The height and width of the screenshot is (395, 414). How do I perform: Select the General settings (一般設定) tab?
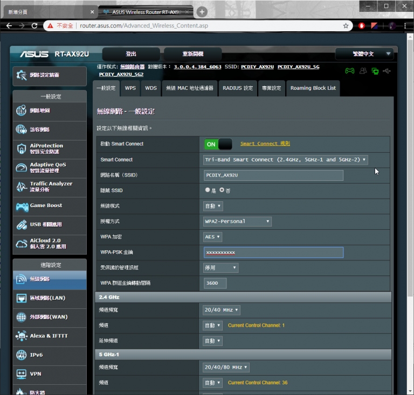point(106,88)
